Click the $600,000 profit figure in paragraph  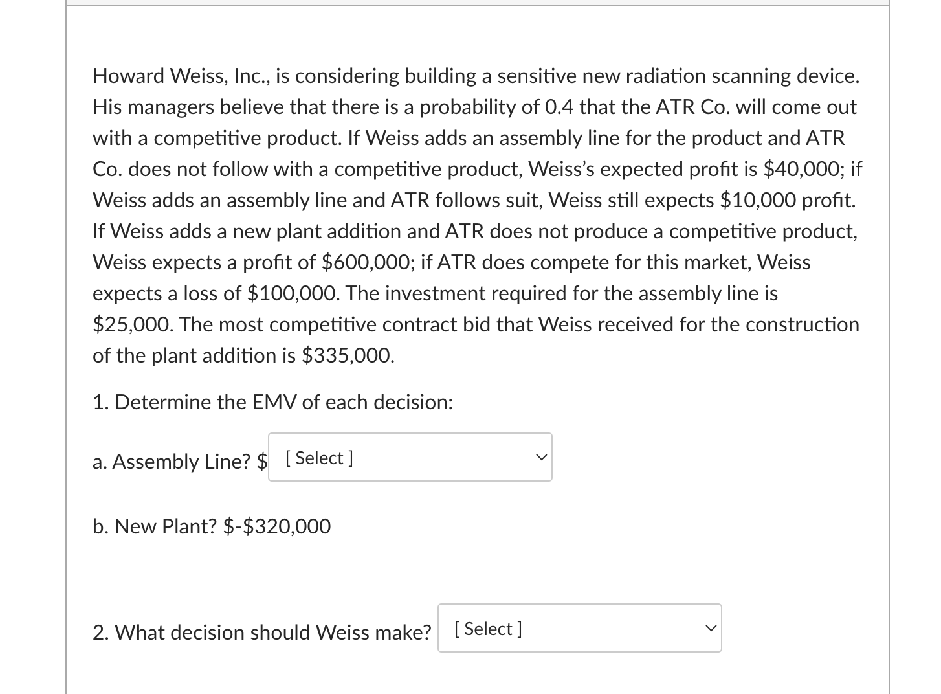click(368, 262)
